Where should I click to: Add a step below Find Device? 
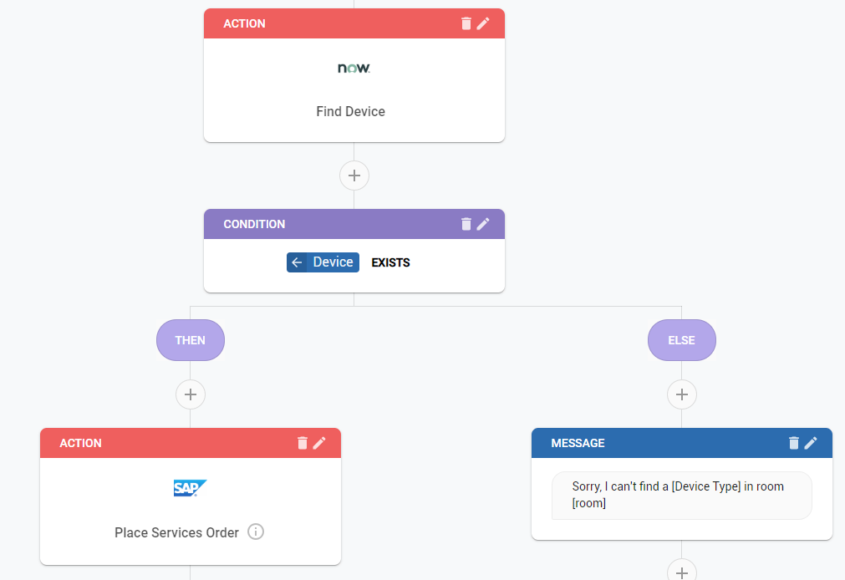354,176
